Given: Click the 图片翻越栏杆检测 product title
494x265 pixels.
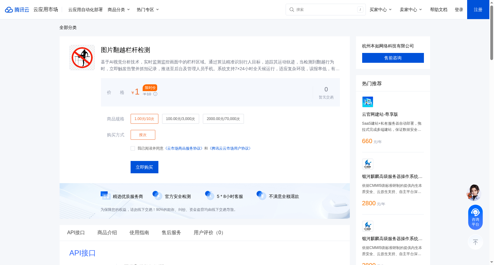Looking at the screenshot, I should pyautogui.click(x=125, y=50).
